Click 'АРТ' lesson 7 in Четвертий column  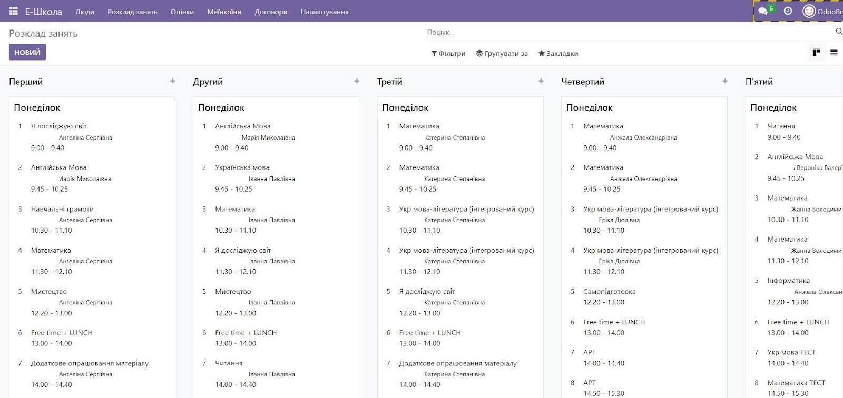[590, 352]
